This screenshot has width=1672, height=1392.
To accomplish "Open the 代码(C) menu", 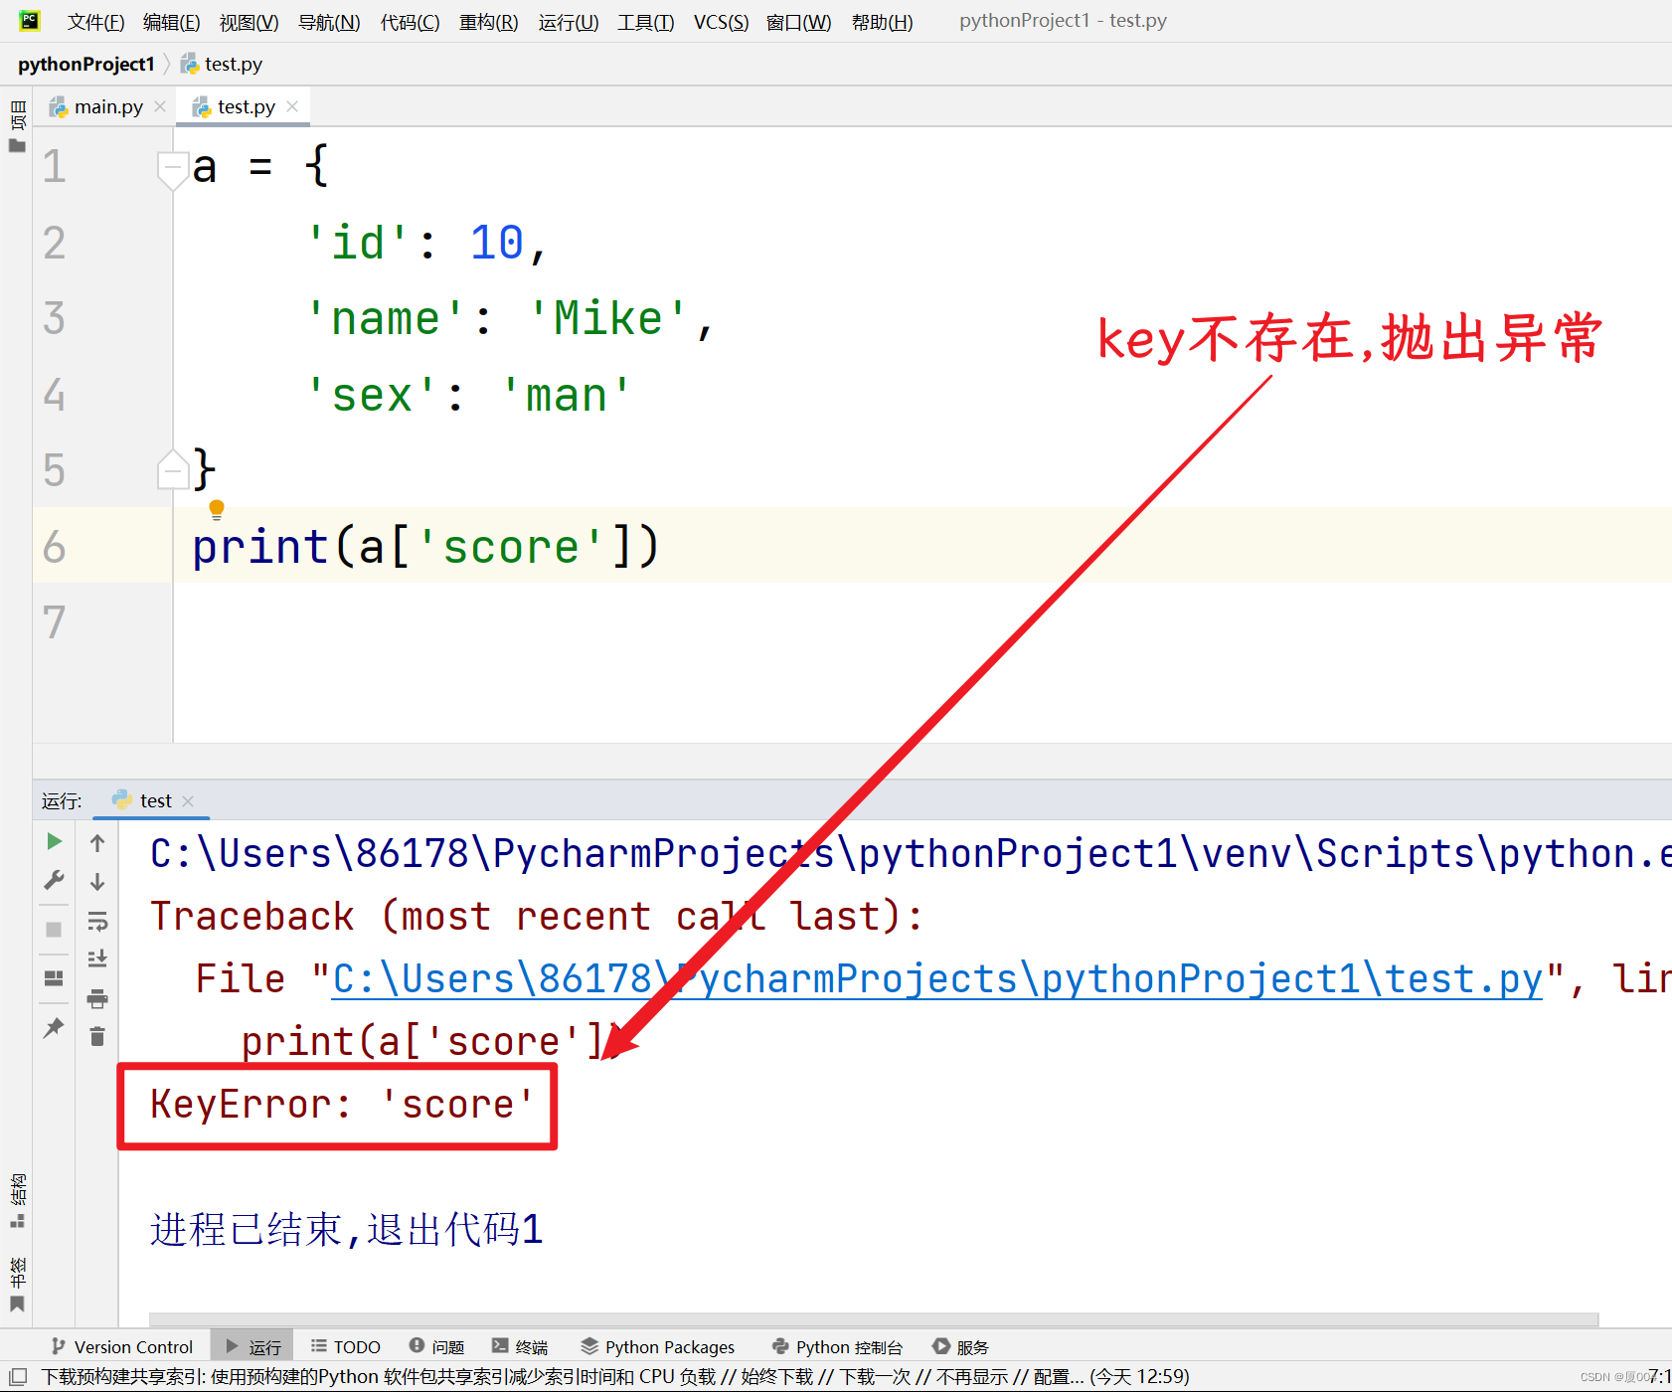I will coord(410,22).
